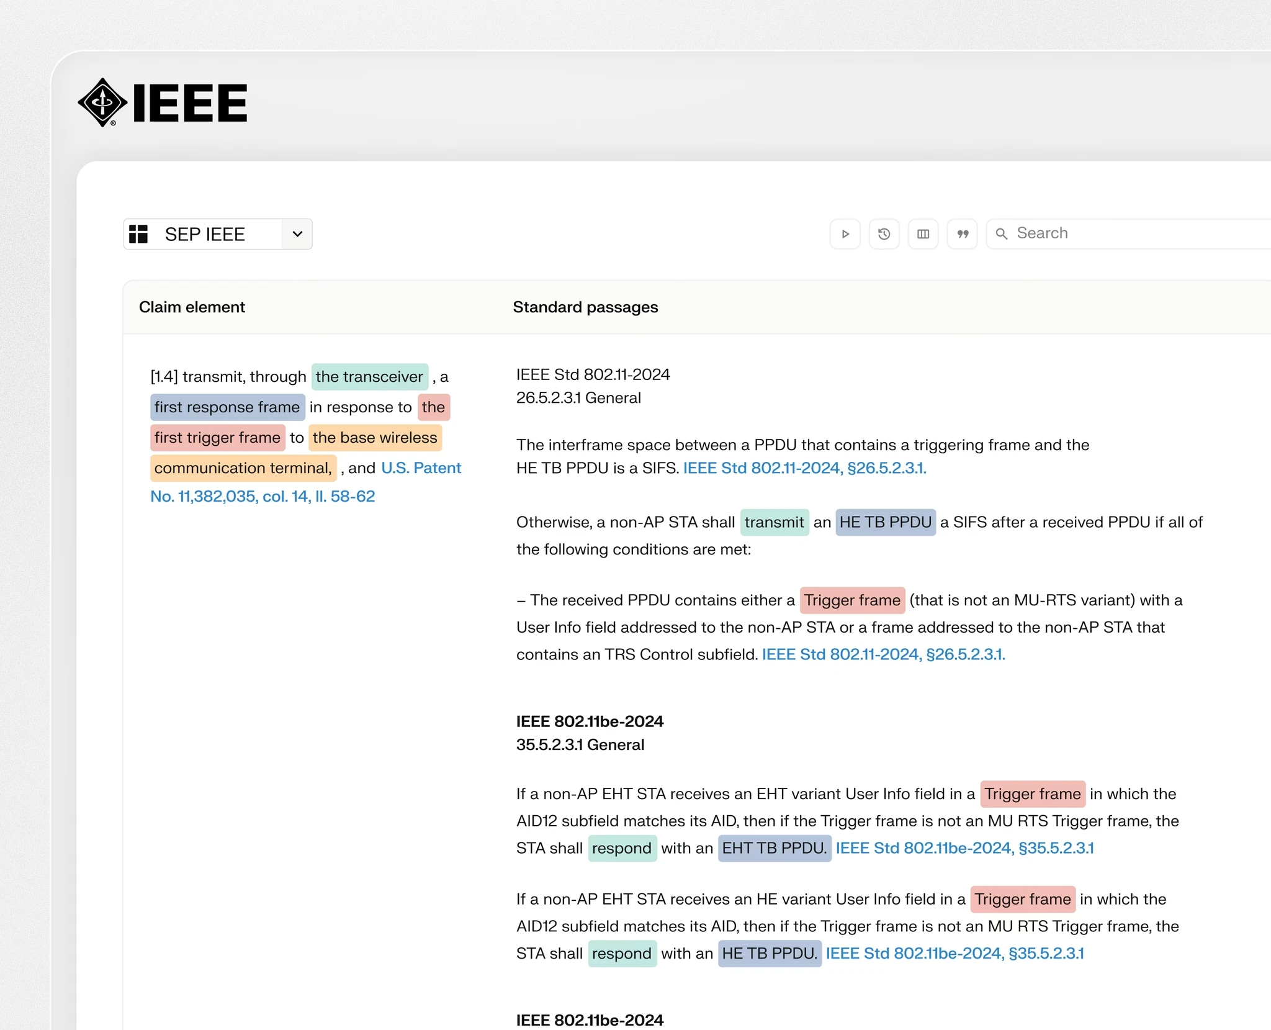Viewport: 1271px width, 1030px height.
Task: Open the §35.5.2.3.1 link after EHT TB PPDU
Action: click(x=964, y=848)
